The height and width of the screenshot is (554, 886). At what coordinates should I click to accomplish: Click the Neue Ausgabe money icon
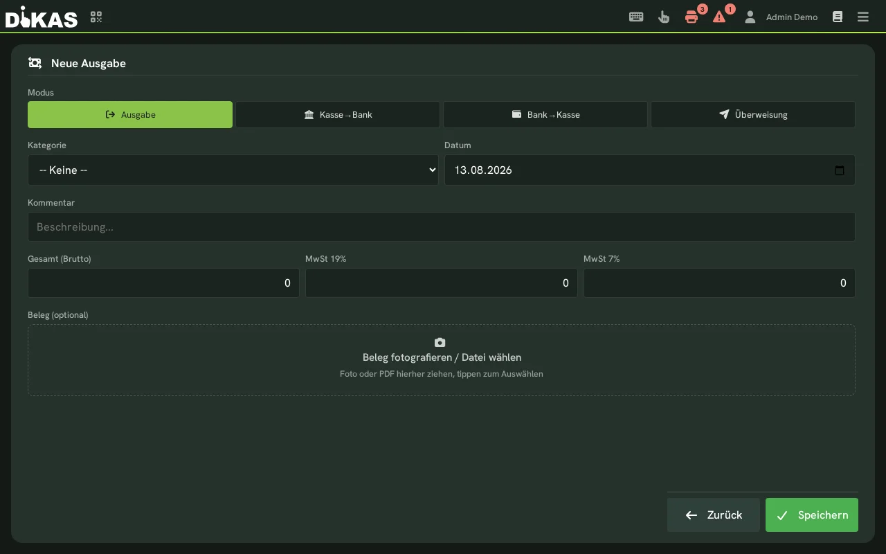pos(35,63)
